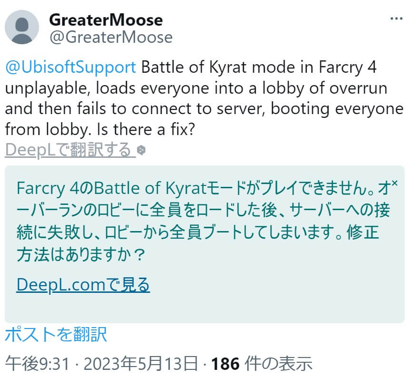This screenshot has width=408, height=377.
Task: Click the 件の表示 views label
Action: (278, 365)
